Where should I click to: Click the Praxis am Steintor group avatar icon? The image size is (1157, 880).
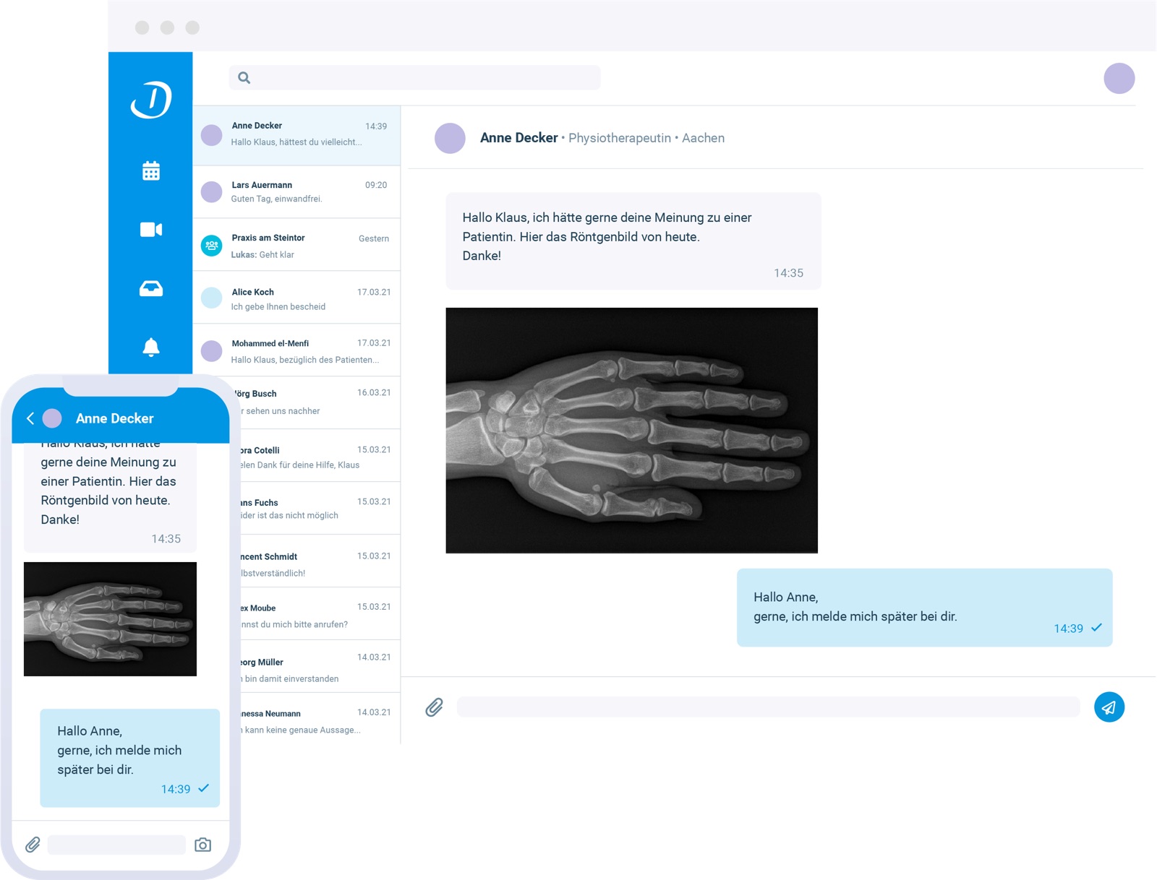pos(211,246)
